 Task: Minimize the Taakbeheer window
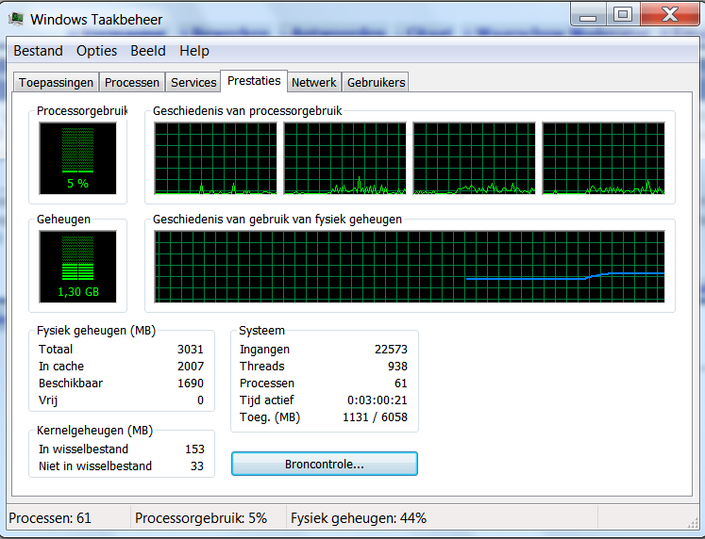tap(588, 14)
